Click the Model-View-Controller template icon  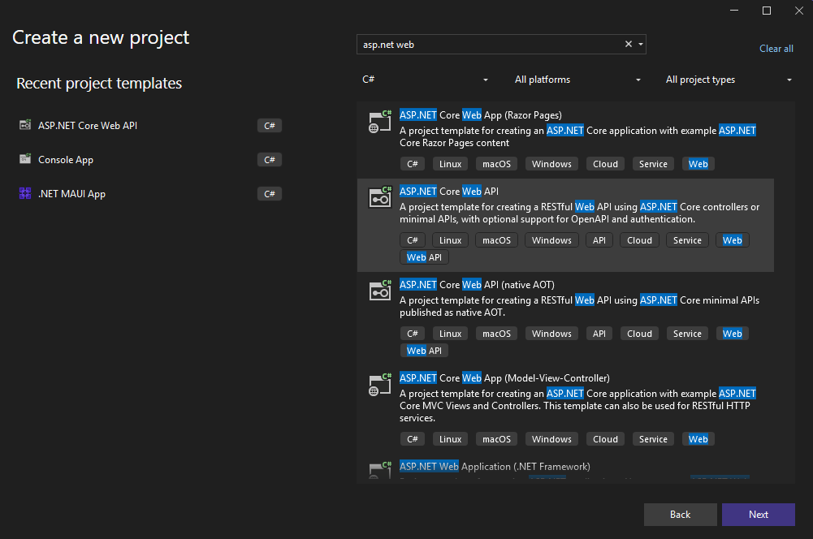point(380,385)
